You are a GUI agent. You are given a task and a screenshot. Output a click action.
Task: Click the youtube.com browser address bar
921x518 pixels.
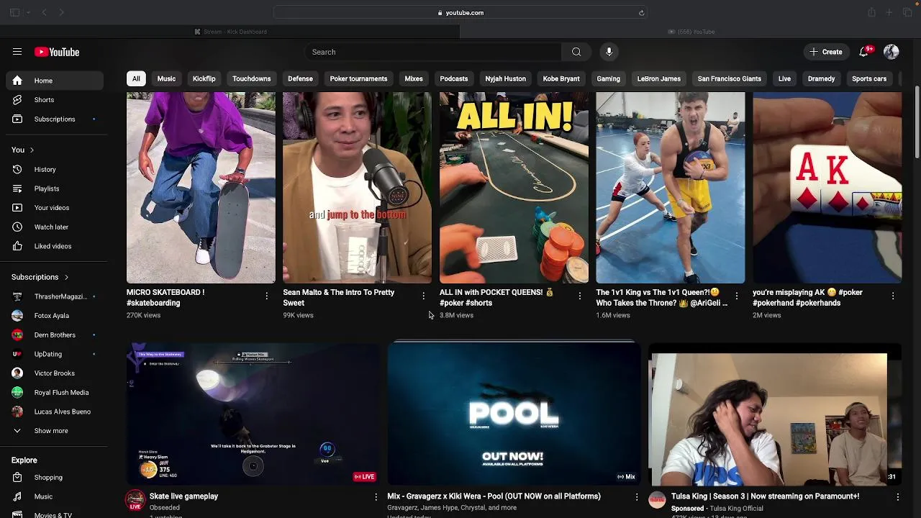pyautogui.click(x=460, y=12)
